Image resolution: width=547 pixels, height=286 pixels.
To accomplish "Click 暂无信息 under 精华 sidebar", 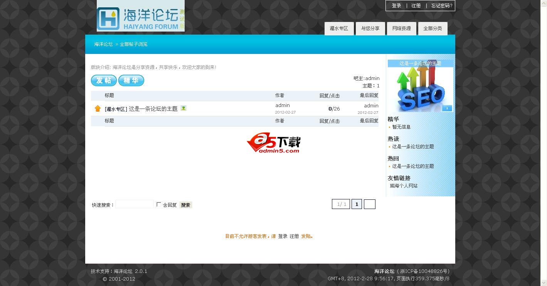I will point(401,127).
